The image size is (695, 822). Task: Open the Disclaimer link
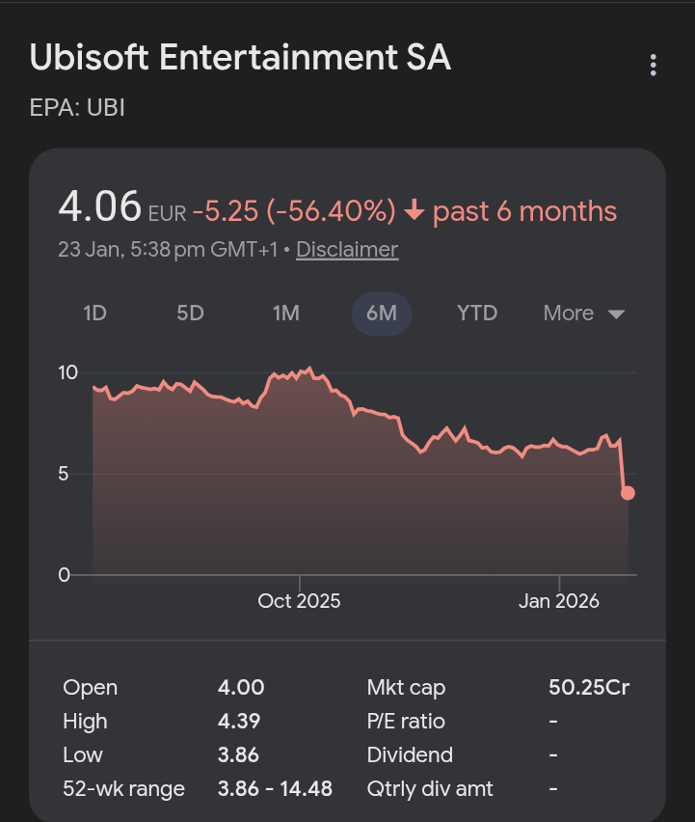click(347, 249)
